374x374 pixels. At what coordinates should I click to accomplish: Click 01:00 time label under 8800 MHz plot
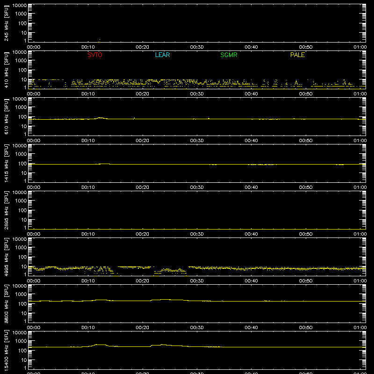tap(360, 328)
